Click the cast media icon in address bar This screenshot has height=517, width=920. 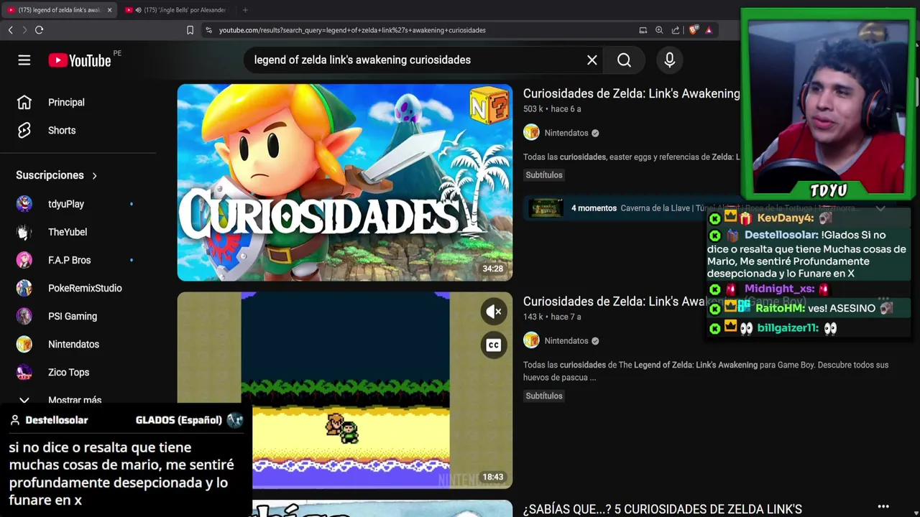[x=643, y=30]
